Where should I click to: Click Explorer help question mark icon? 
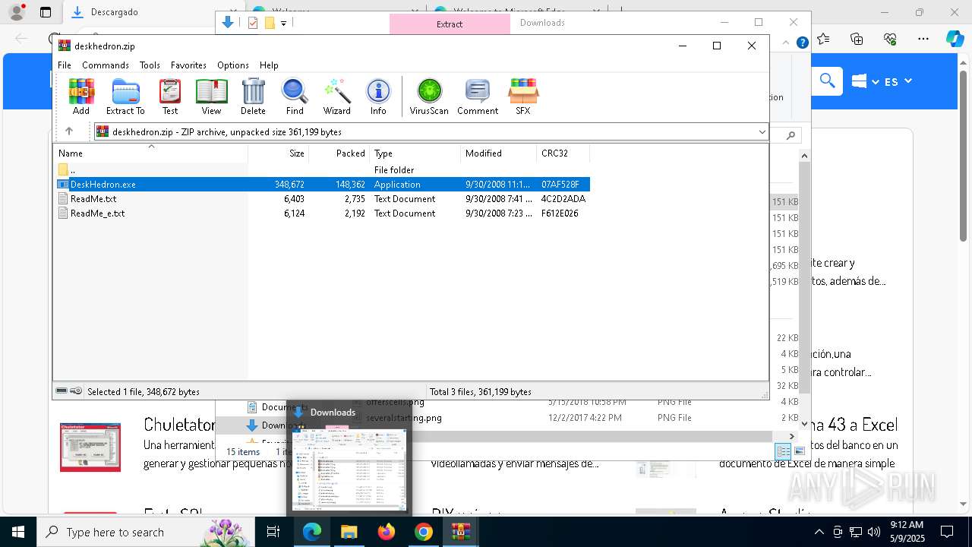(x=802, y=43)
